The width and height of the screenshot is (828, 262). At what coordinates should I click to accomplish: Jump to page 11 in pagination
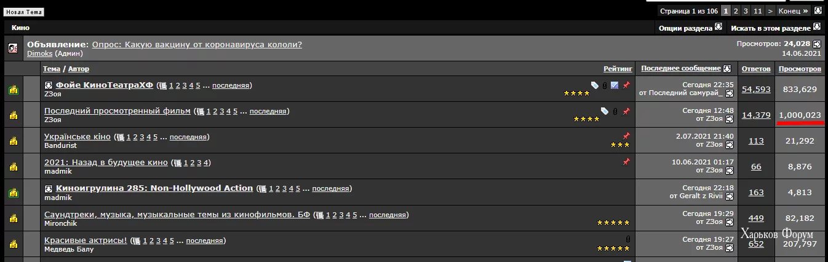[x=757, y=11]
